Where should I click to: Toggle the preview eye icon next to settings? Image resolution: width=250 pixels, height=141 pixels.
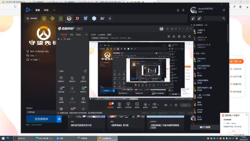171,105
